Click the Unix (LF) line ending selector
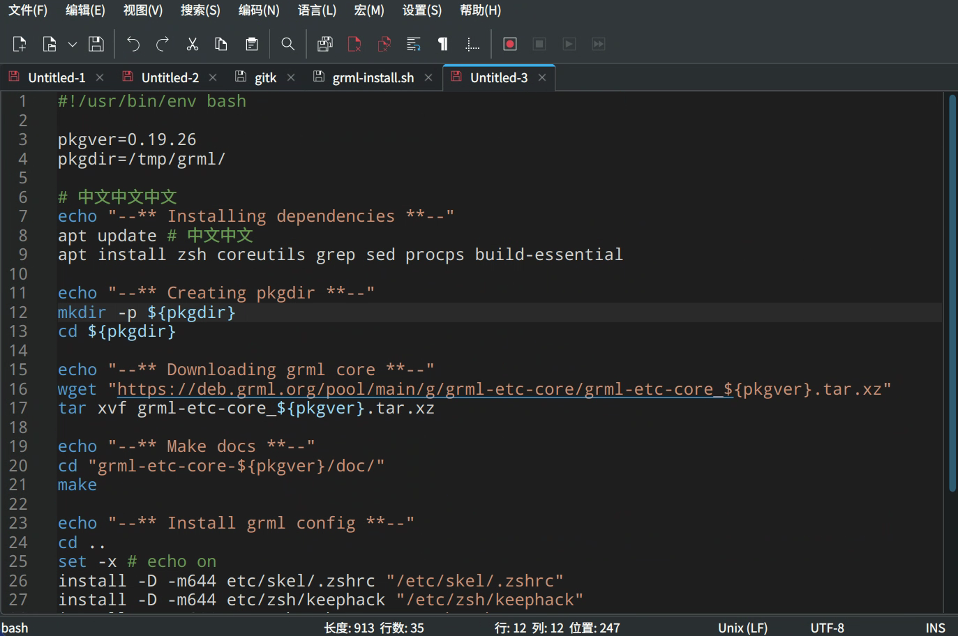This screenshot has width=958, height=636. pyautogui.click(x=742, y=628)
